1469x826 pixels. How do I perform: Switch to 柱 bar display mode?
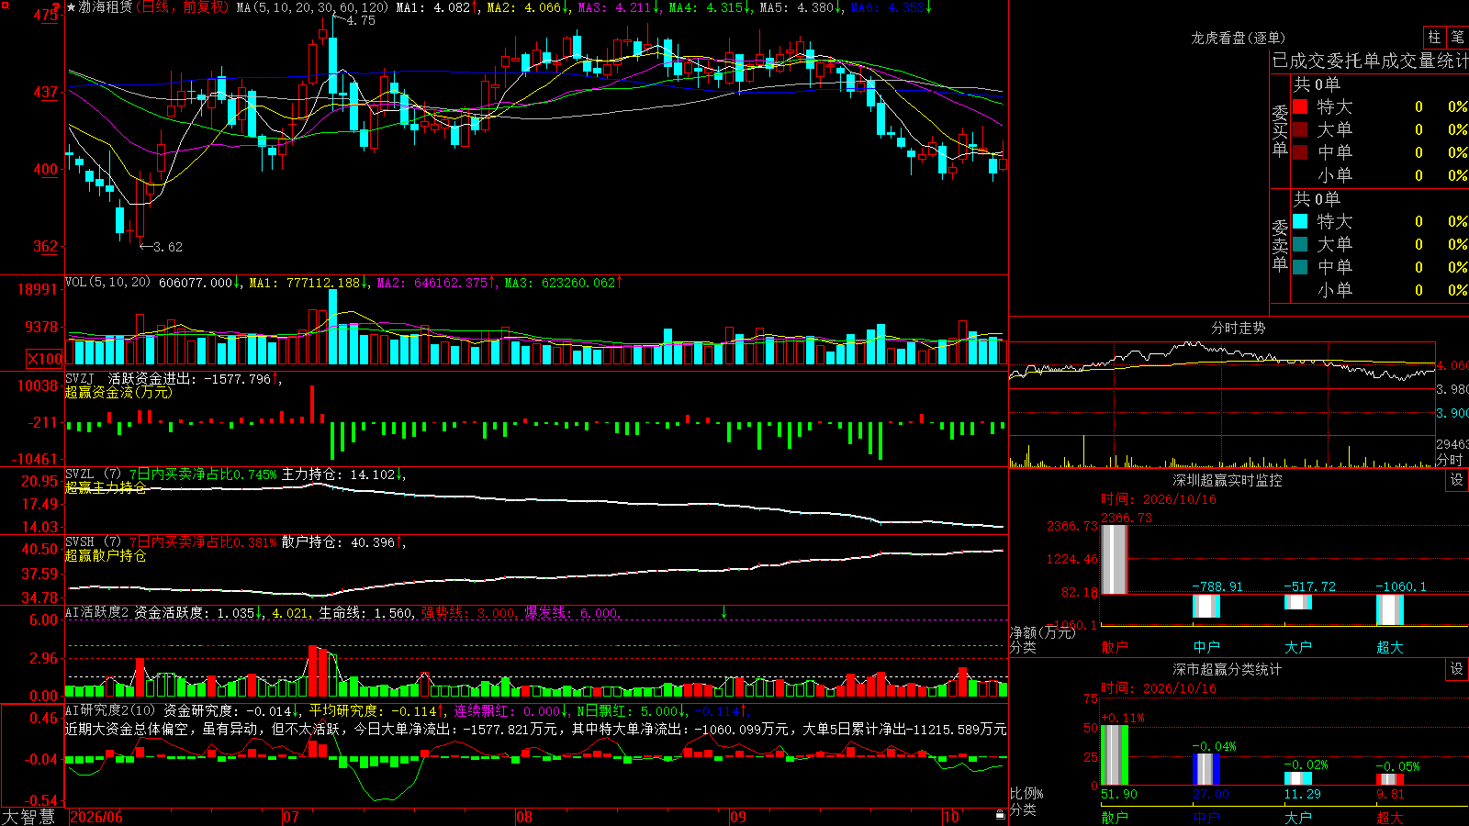point(1434,37)
